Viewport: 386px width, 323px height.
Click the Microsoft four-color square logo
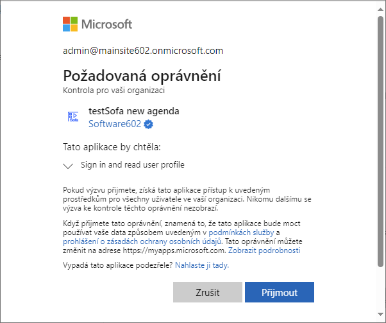click(70, 24)
